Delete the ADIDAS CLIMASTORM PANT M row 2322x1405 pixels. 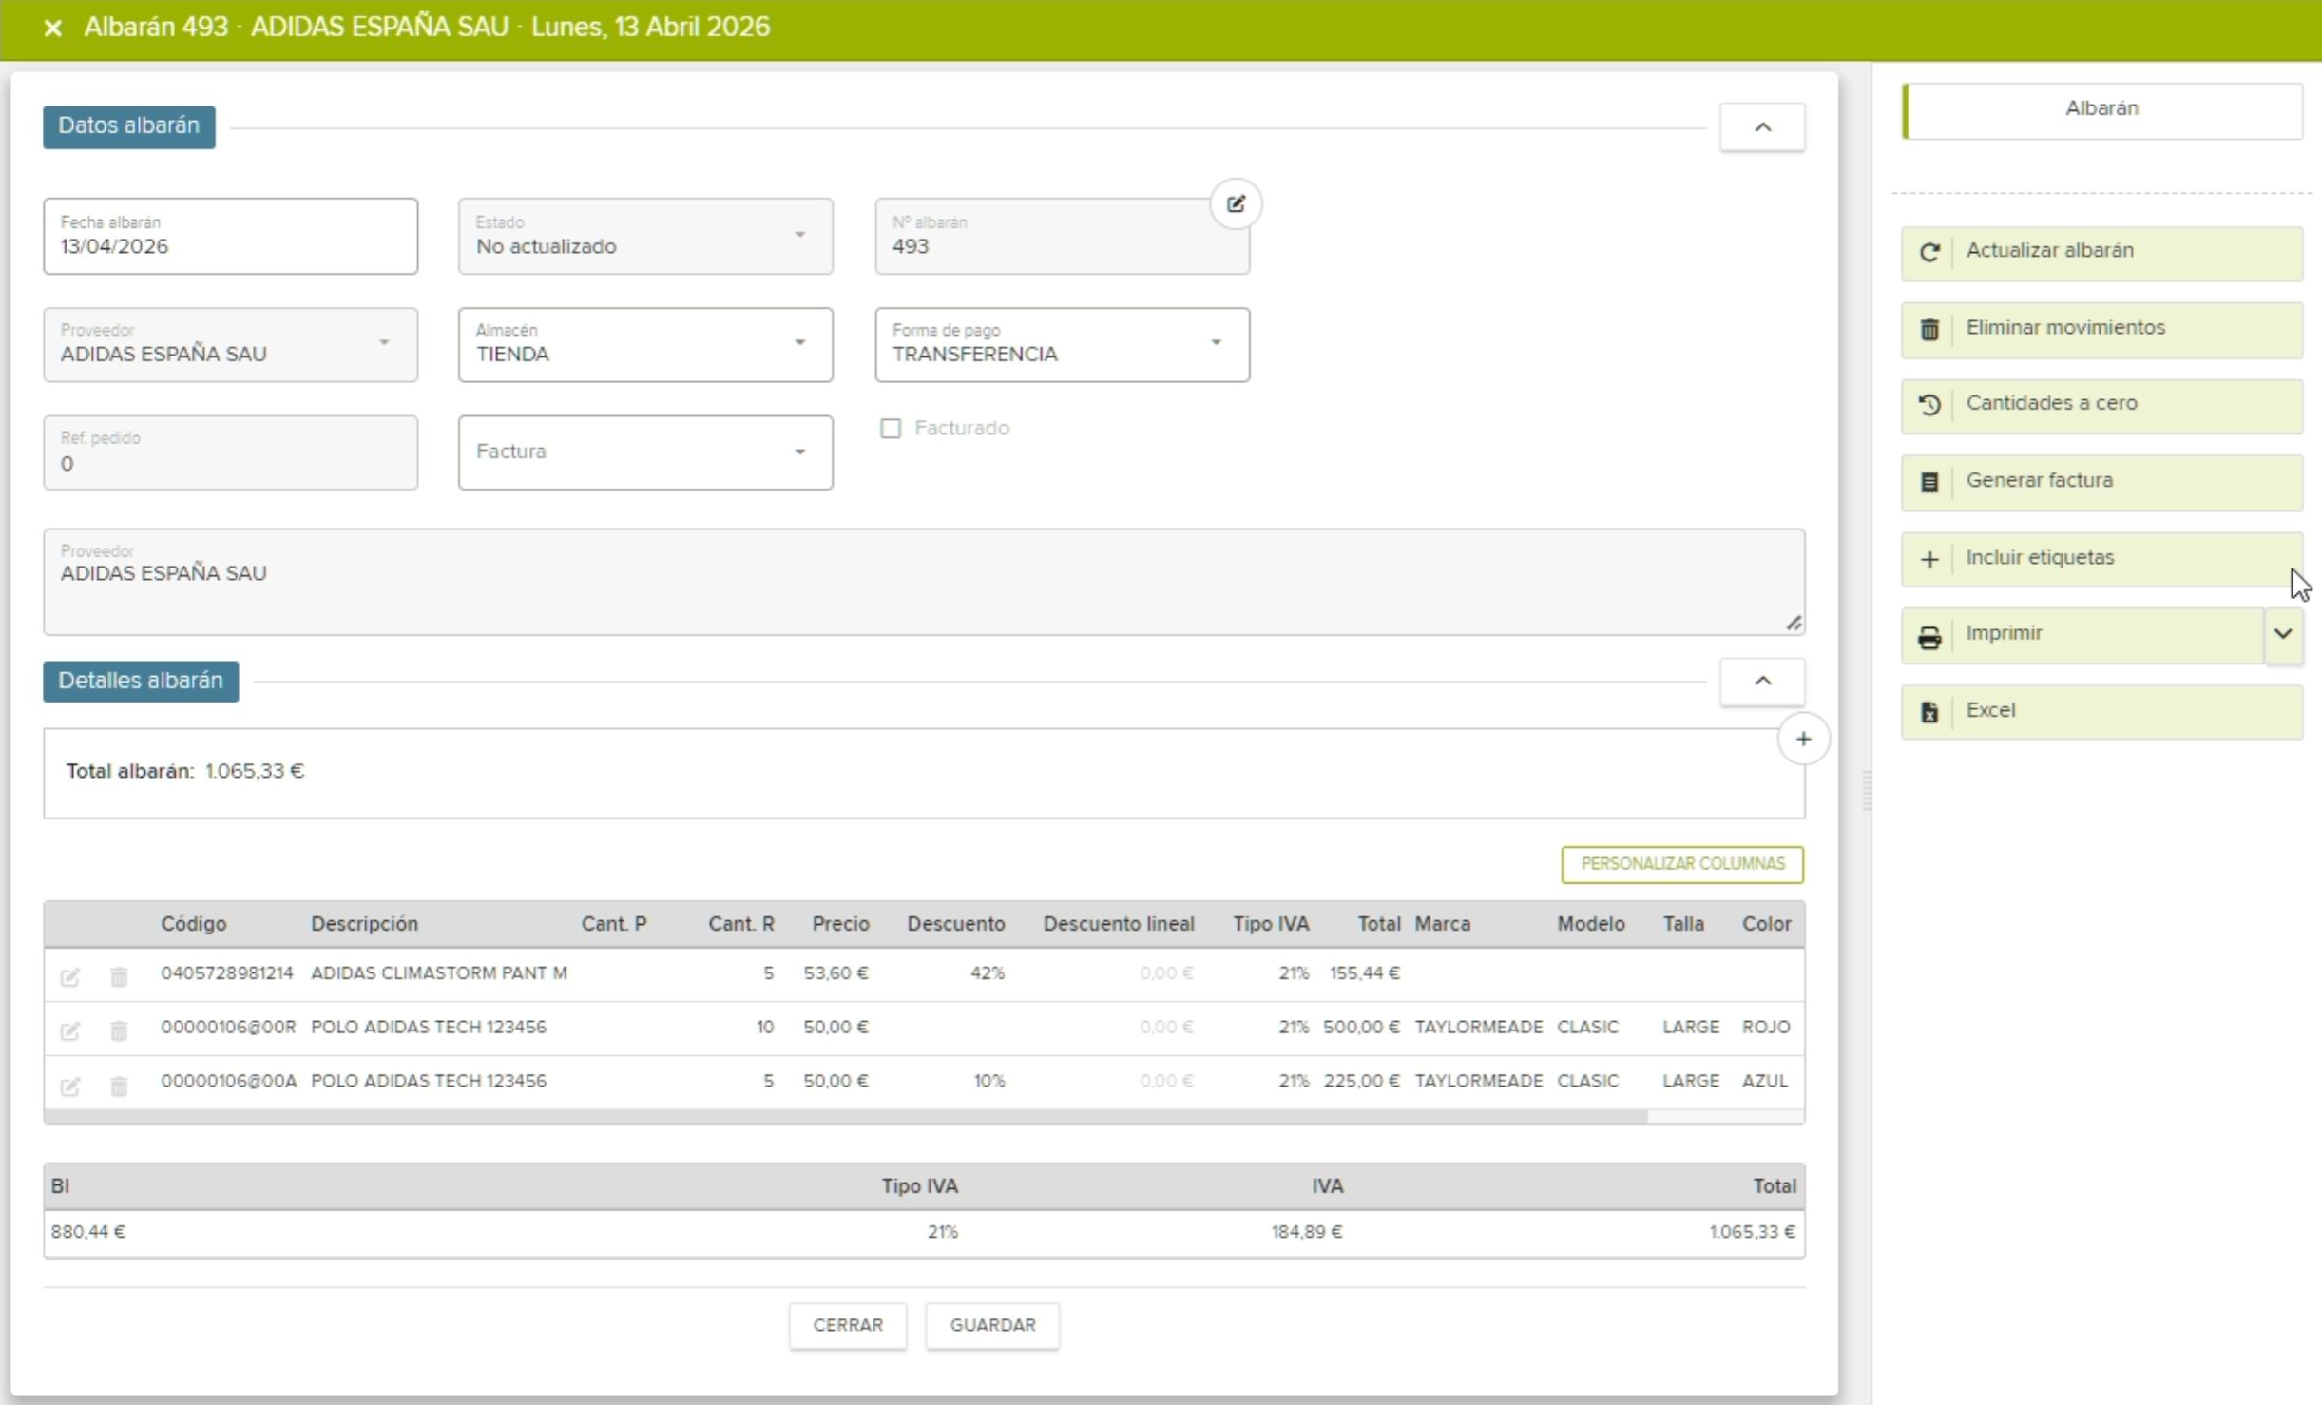[x=119, y=976]
